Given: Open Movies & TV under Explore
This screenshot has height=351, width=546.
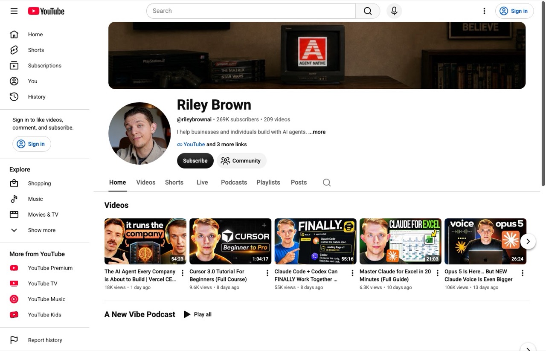Looking at the screenshot, I should click(45, 215).
